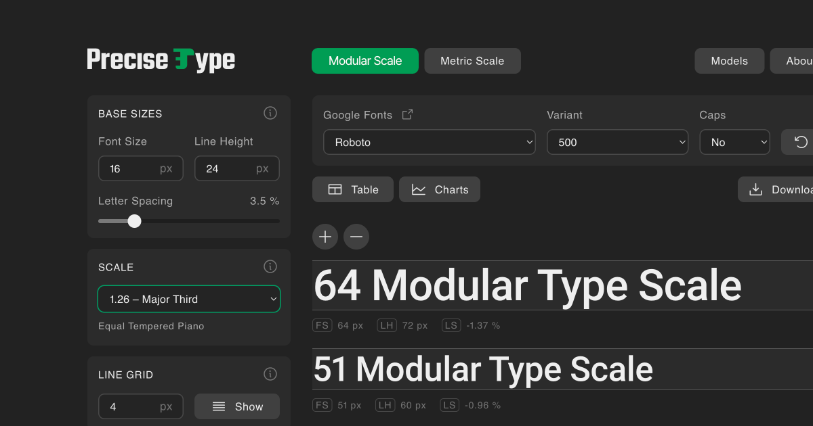
Task: Expand the 1.26 Major Third scale dropdown
Action: (189, 299)
